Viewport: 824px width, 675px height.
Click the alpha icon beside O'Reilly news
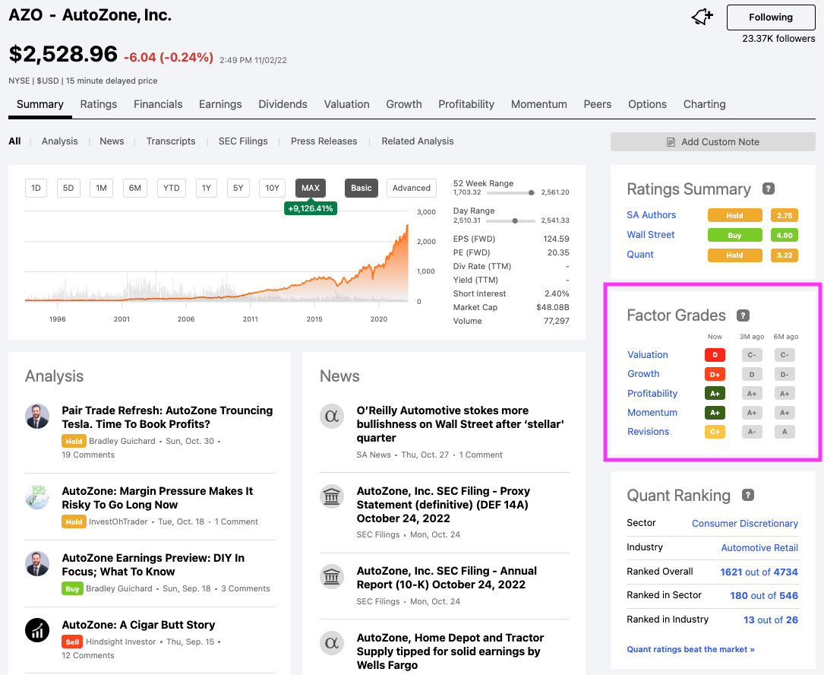point(332,416)
